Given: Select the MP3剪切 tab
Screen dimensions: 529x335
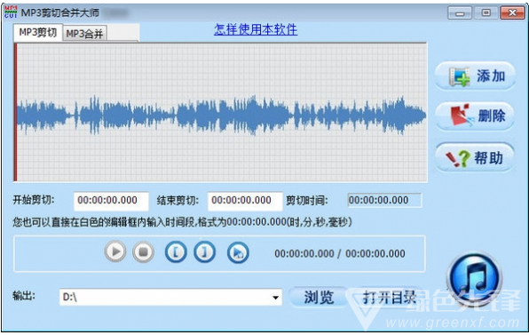Looking at the screenshot, I should [38, 32].
